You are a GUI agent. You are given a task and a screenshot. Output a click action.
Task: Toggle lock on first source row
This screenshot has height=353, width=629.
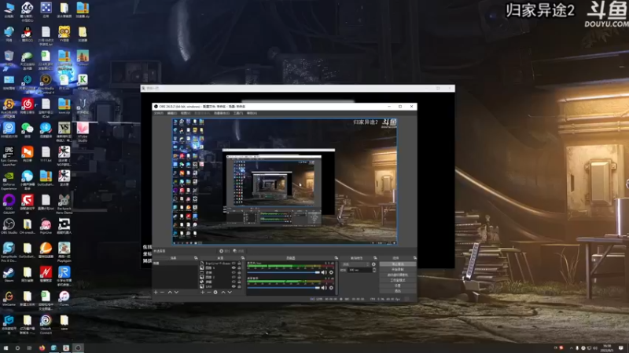(240, 264)
